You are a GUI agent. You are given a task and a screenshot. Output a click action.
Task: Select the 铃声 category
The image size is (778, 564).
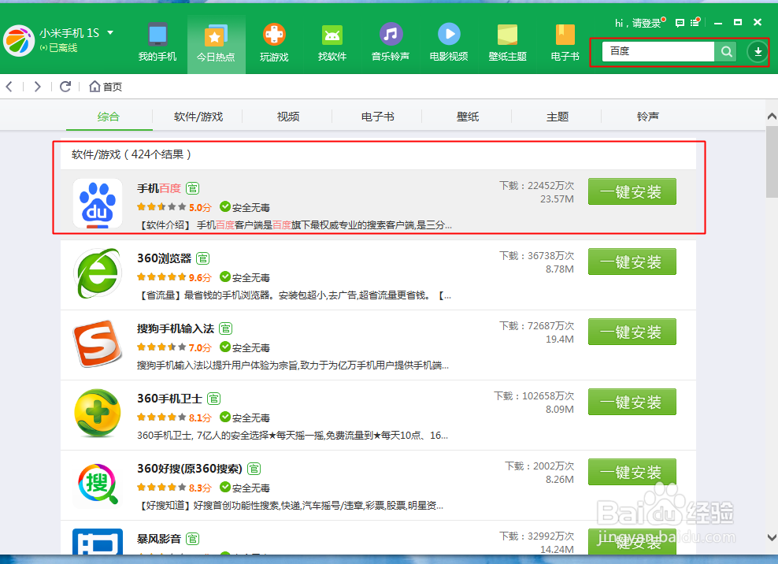(x=647, y=116)
